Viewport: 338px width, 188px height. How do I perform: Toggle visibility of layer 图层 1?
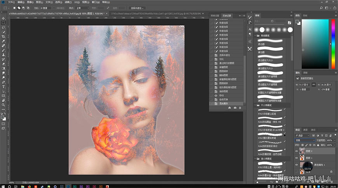(297, 158)
